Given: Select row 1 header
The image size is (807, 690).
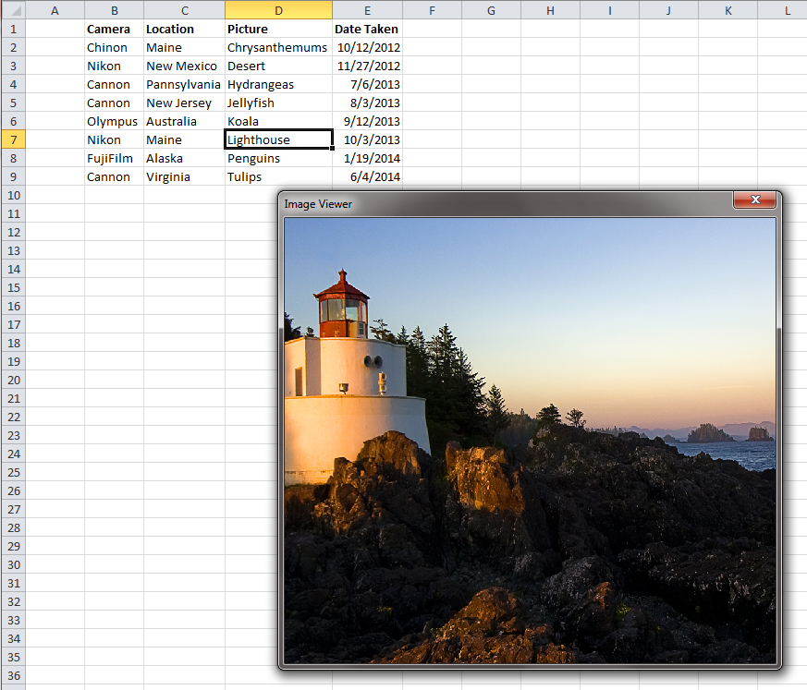Looking at the screenshot, I should click(13, 29).
